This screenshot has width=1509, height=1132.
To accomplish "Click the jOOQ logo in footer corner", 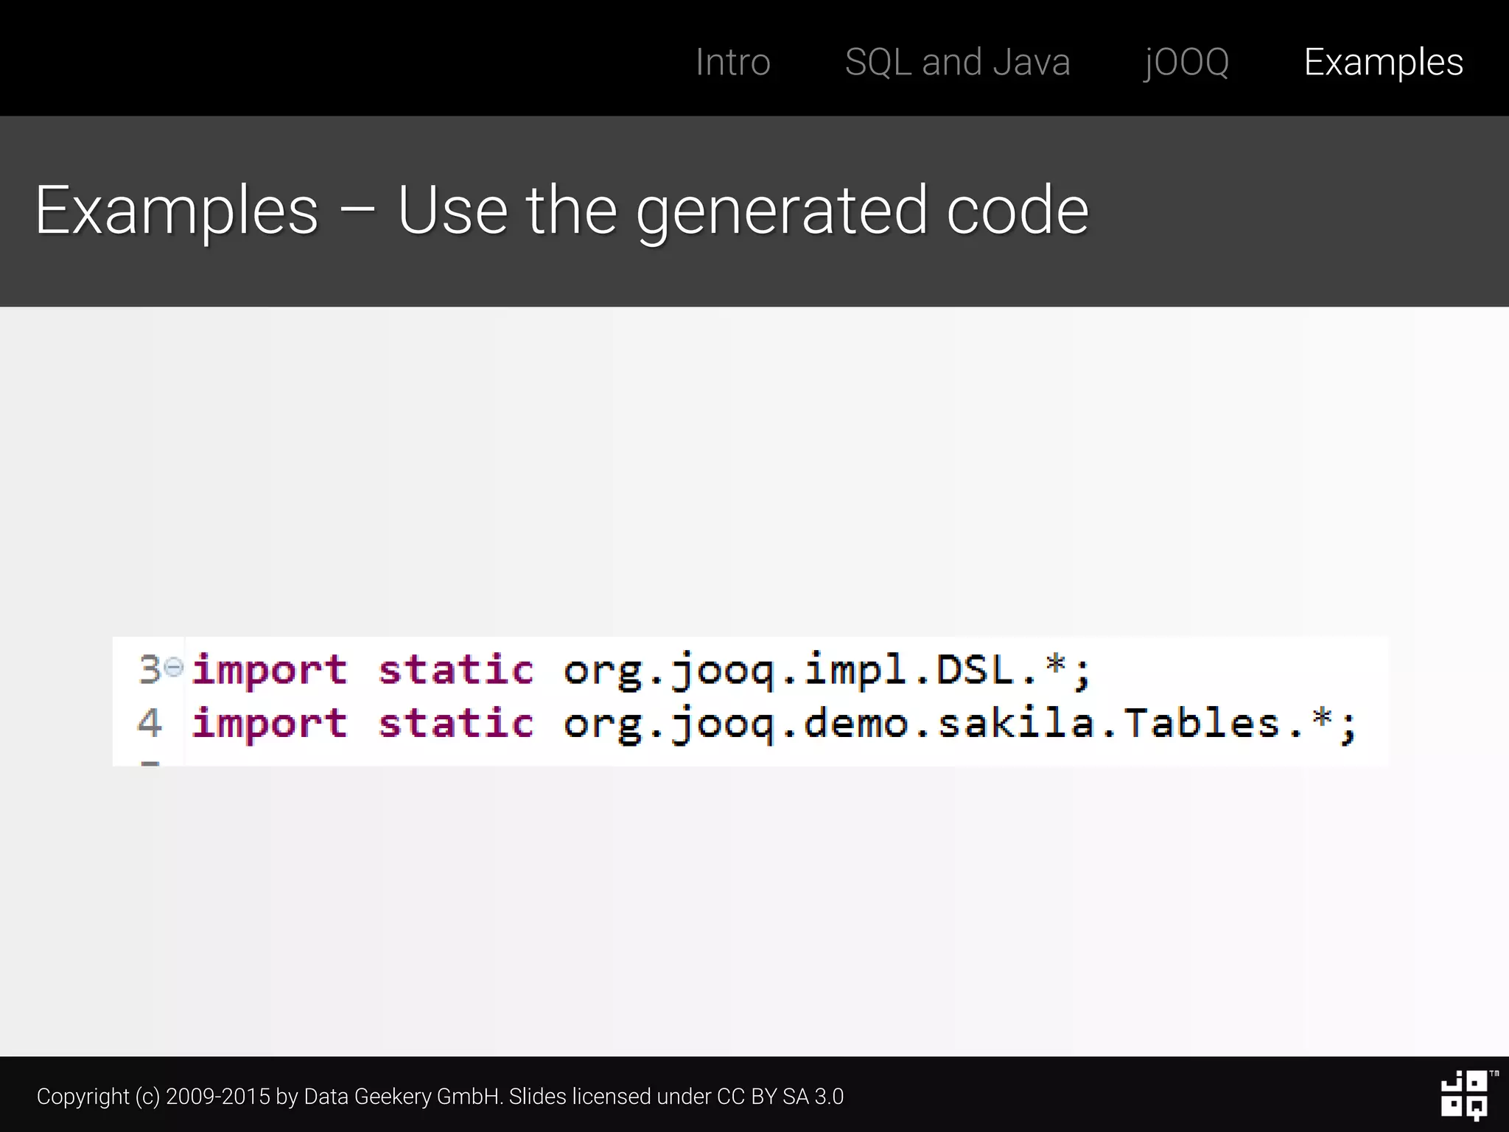I will [x=1465, y=1095].
